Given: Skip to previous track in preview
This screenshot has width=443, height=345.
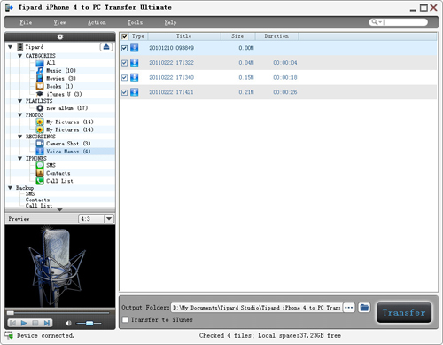Looking at the screenshot, I should 12,323.
